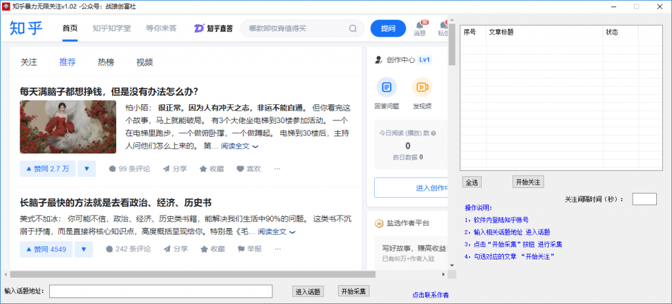Select the 热榜 feed tab
The height and width of the screenshot is (304, 672).
(x=106, y=62)
